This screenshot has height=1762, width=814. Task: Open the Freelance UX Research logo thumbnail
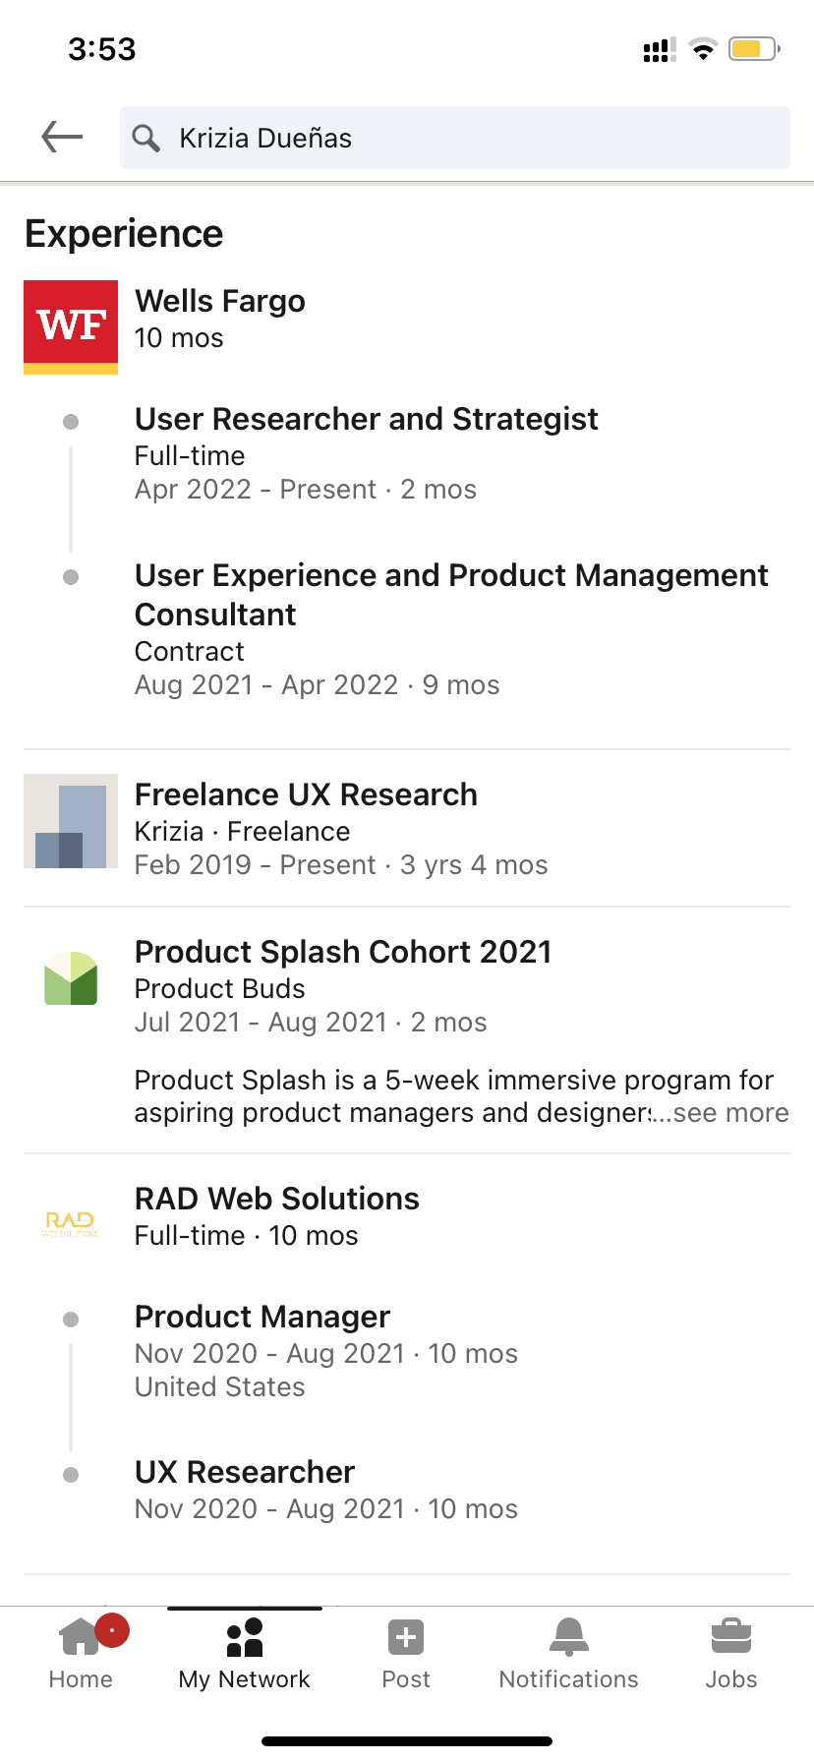tap(71, 821)
